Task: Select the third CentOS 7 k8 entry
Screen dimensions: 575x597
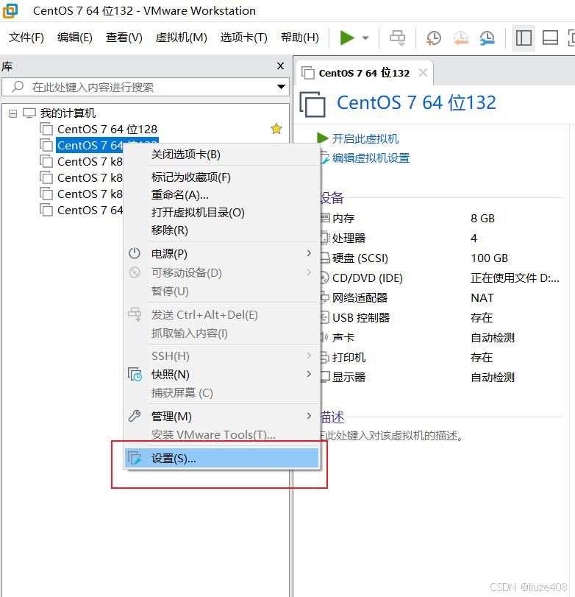Action: pos(90,194)
